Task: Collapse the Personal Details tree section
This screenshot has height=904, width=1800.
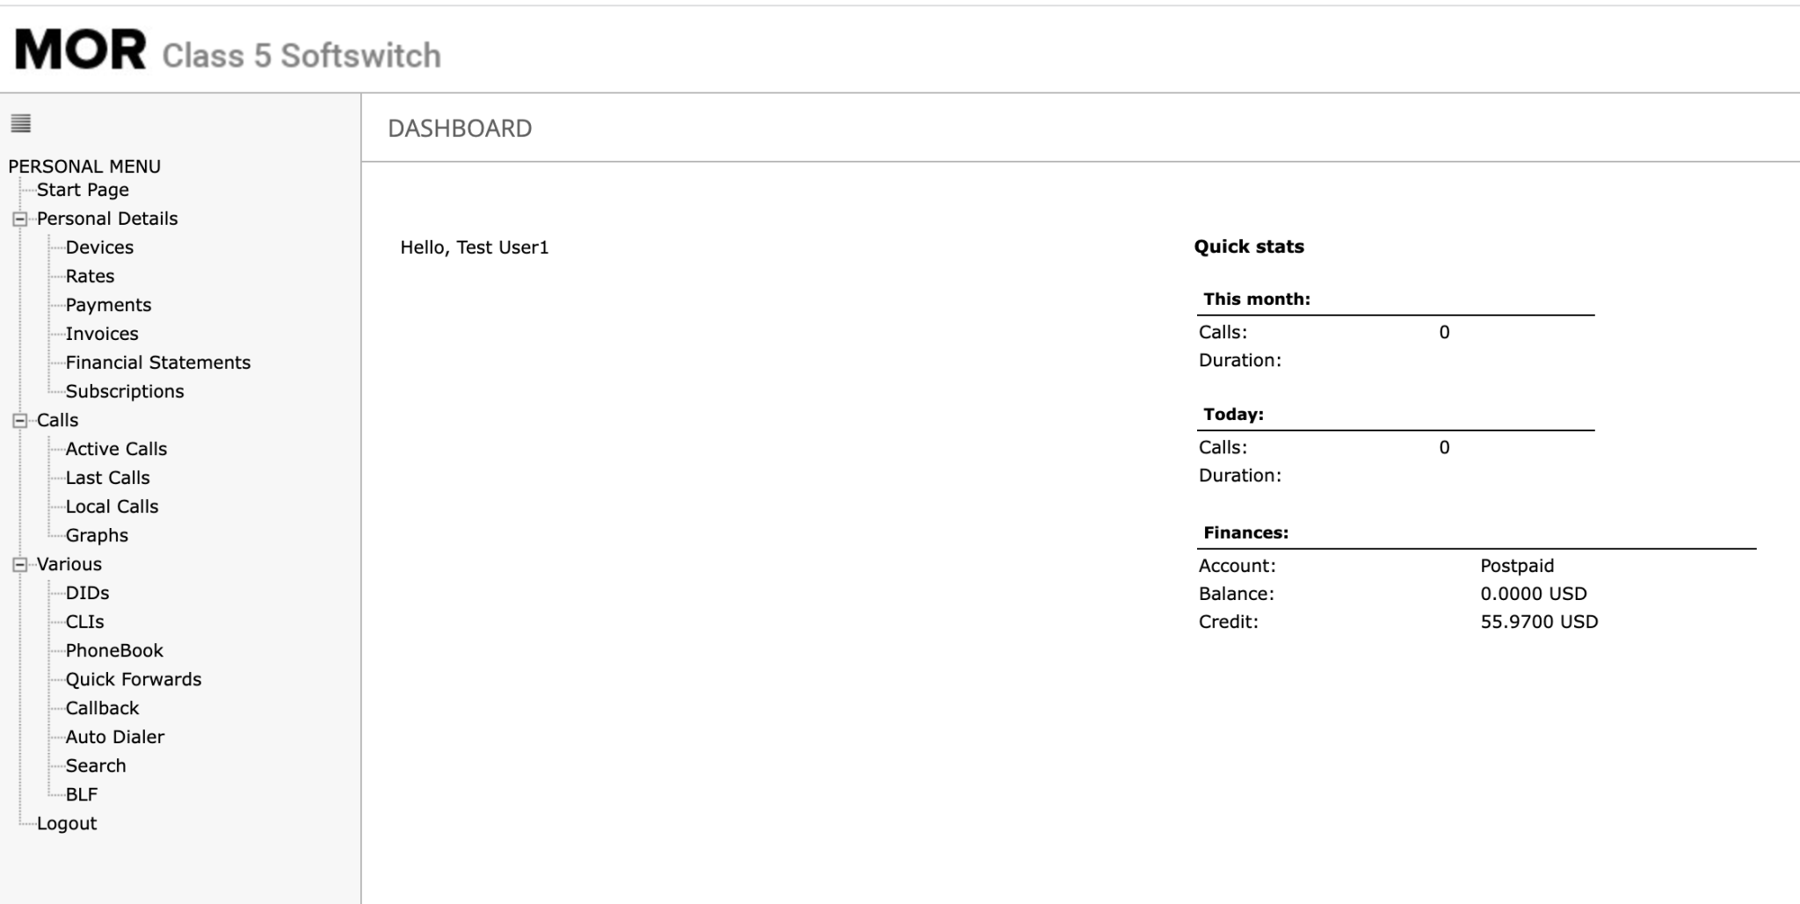Action: pyautogui.click(x=18, y=218)
